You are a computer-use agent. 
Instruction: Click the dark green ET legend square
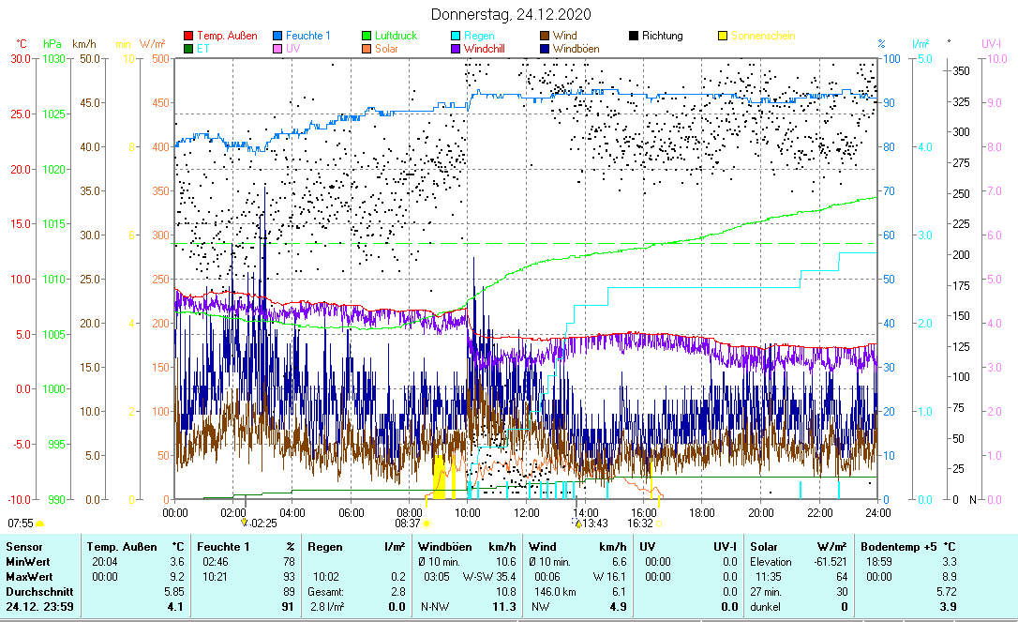188,49
